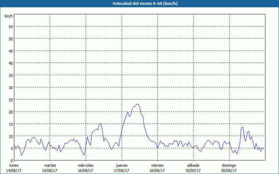
Task: Click the km/h unit label on y-axis
Action: tap(8, 16)
